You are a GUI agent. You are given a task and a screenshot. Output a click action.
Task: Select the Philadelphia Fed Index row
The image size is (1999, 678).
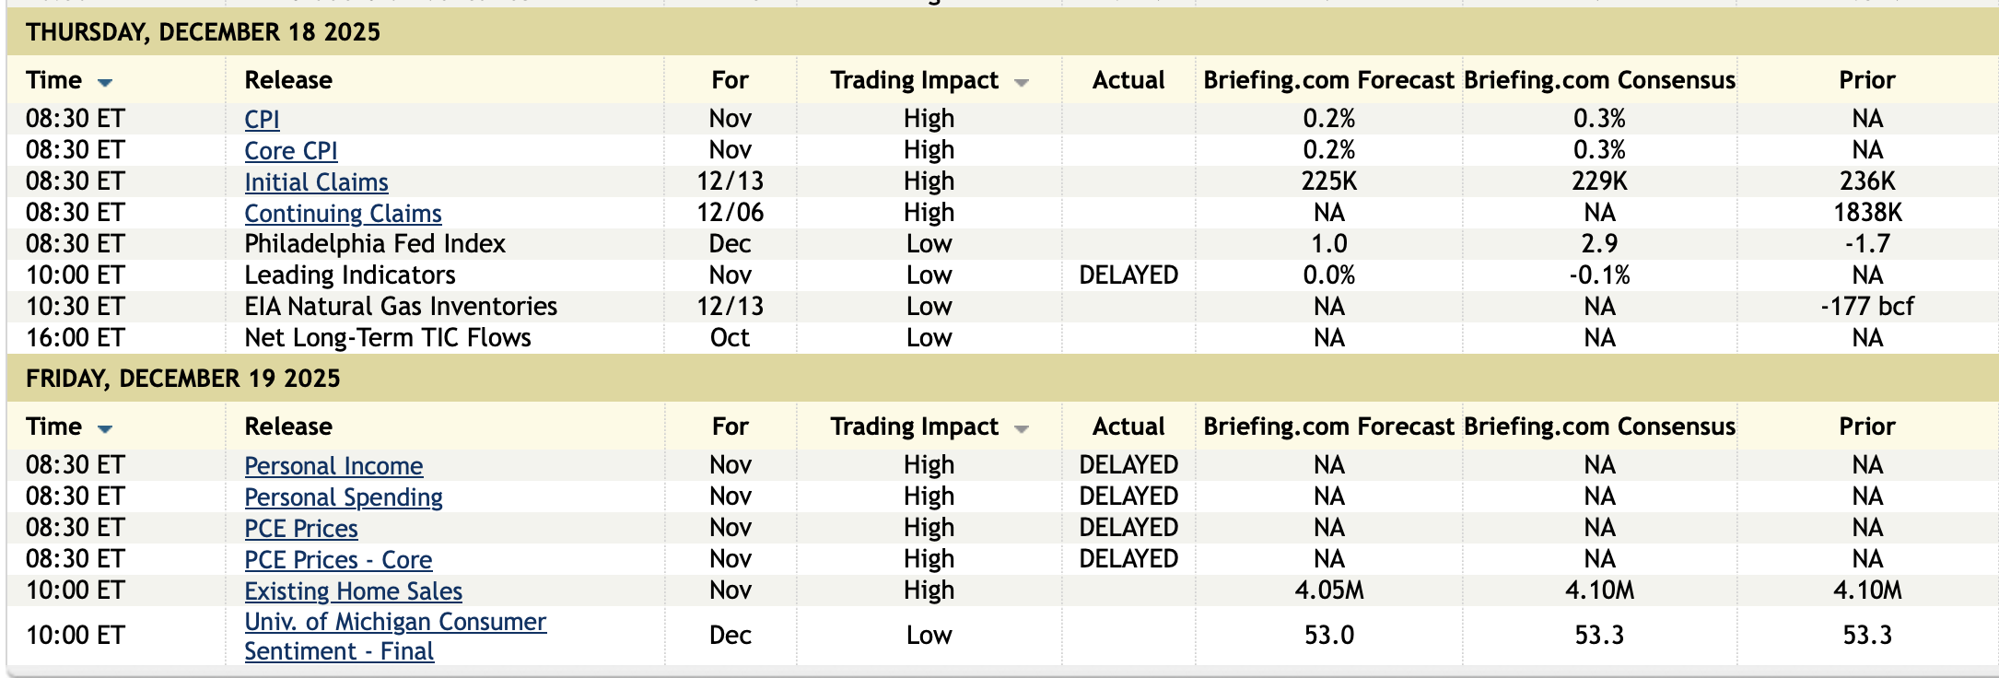click(375, 244)
